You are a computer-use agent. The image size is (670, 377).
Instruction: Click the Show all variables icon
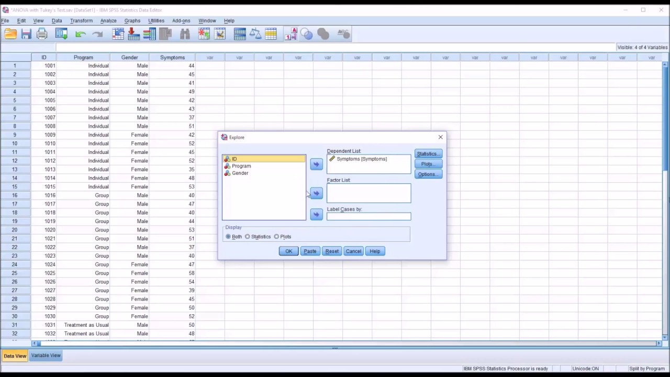323,34
